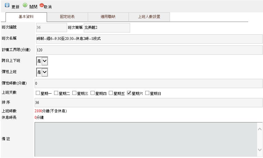Screen dimensions: 263x158
Task: Tick the 星期三 checkbox
Action: pyautogui.click(x=74, y=93)
